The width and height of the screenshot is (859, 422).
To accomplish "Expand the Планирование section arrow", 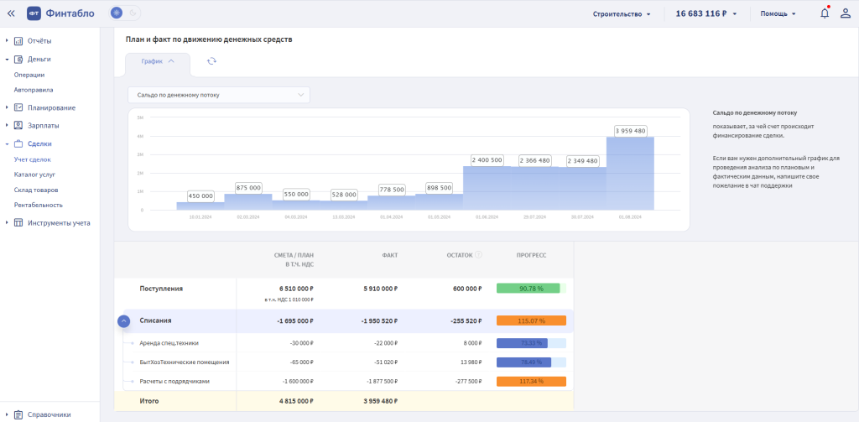I will click(x=7, y=108).
